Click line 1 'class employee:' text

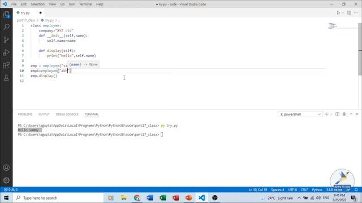(46, 25)
